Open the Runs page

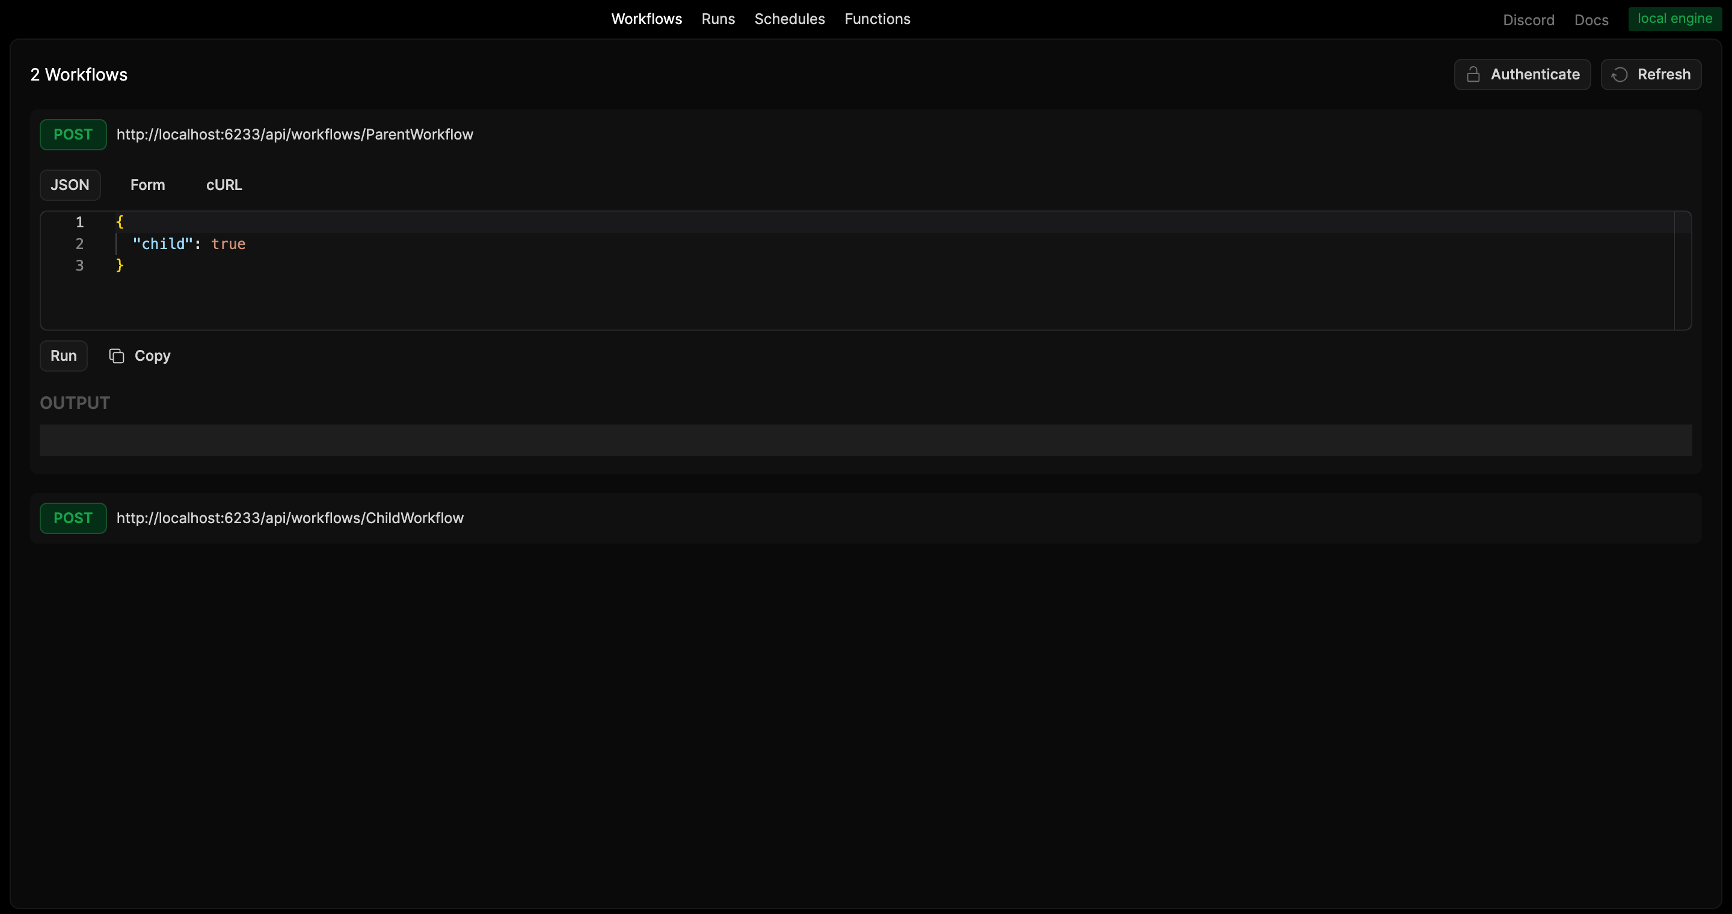coord(717,19)
